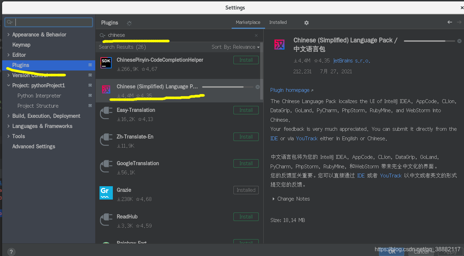
Task: Click the large Chinese Language Pack logo
Action: [x=279, y=45]
